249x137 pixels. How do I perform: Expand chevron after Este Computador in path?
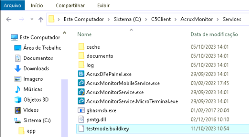tap(108, 20)
